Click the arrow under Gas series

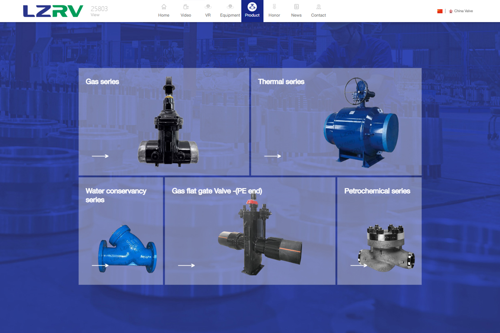click(x=100, y=156)
